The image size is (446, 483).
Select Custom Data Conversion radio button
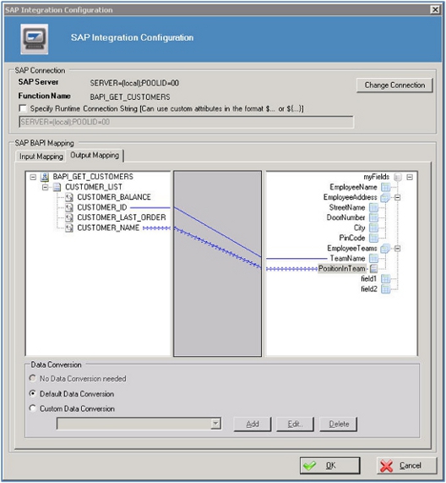pos(33,409)
